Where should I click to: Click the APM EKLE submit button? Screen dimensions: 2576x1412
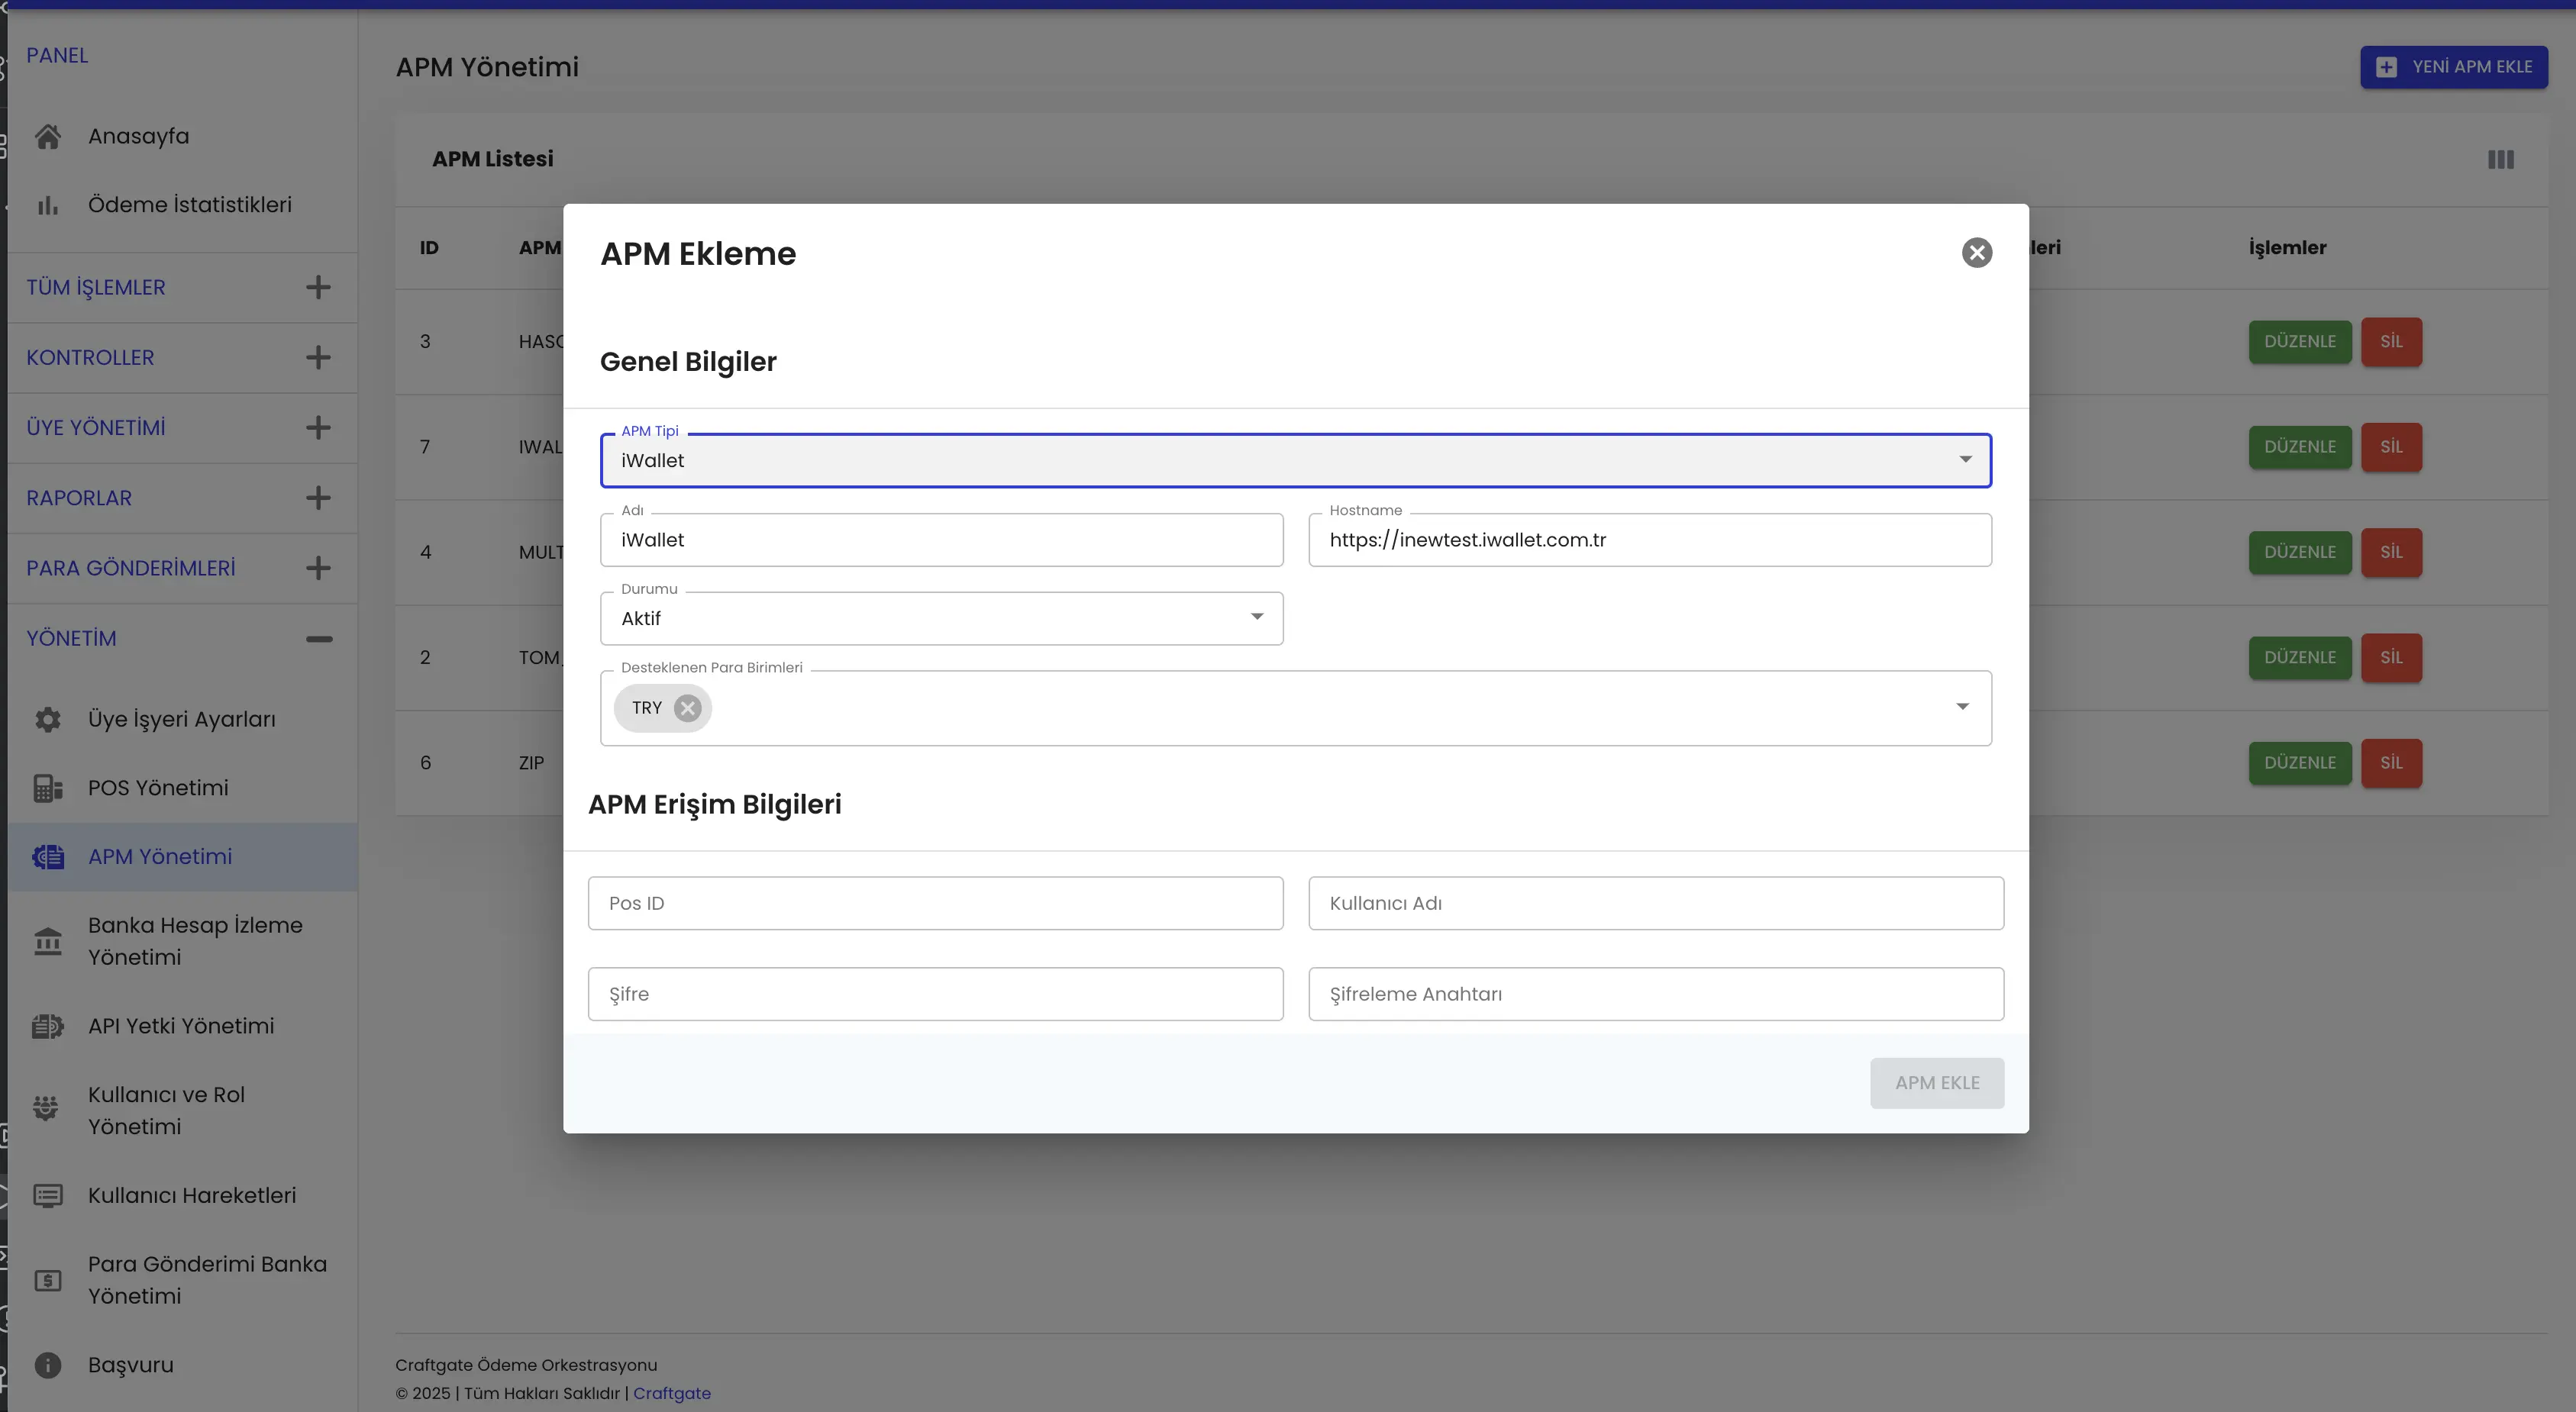coord(1936,1082)
